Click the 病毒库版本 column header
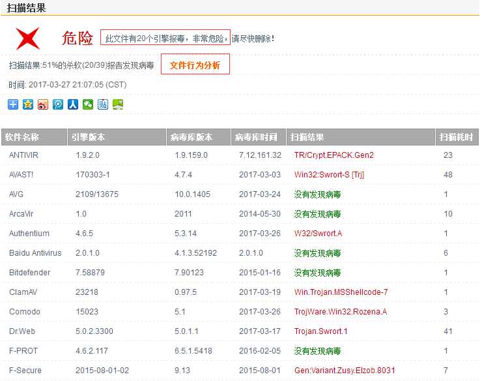The width and height of the screenshot is (482, 381). click(198, 137)
